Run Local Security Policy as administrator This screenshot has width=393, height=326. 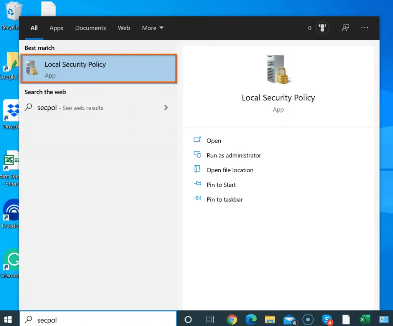tap(234, 155)
